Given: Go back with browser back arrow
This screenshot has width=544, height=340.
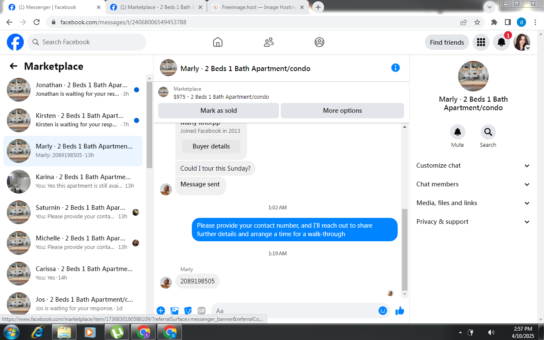Looking at the screenshot, I should (x=9, y=22).
